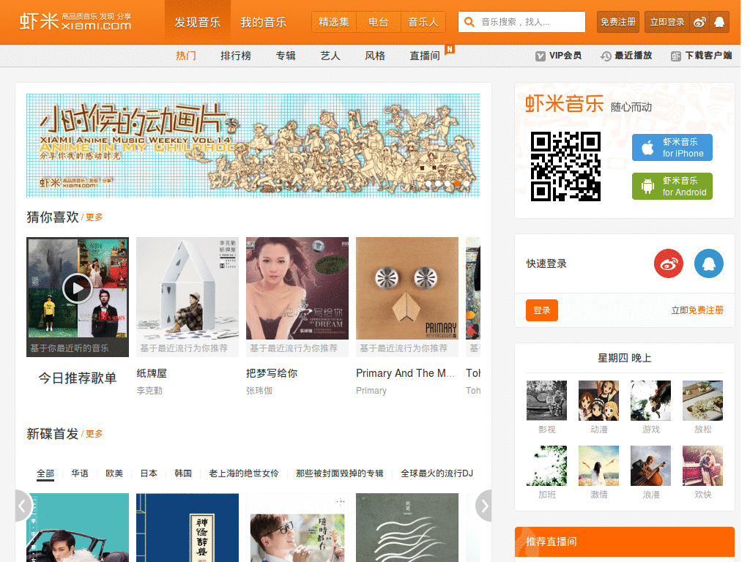Open 老上海的绝世女伶 category
Image resolution: width=750 pixels, height=562 pixels.
(x=244, y=473)
